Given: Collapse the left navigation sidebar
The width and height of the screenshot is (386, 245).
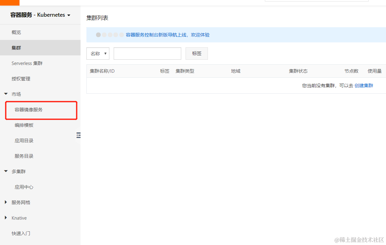Looking at the screenshot, I should 78,135.
